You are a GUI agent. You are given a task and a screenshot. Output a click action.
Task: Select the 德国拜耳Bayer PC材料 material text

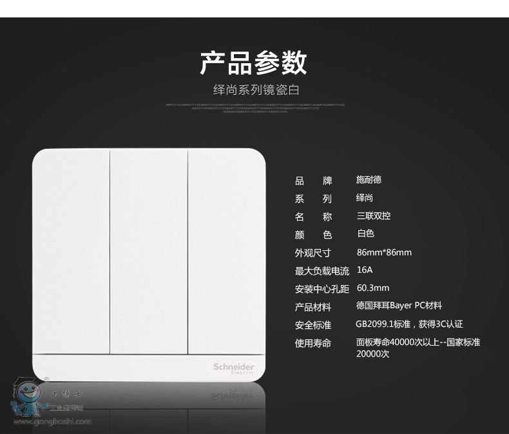[x=399, y=306]
